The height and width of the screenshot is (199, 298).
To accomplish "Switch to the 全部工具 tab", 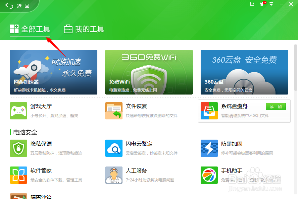I will point(30,29).
